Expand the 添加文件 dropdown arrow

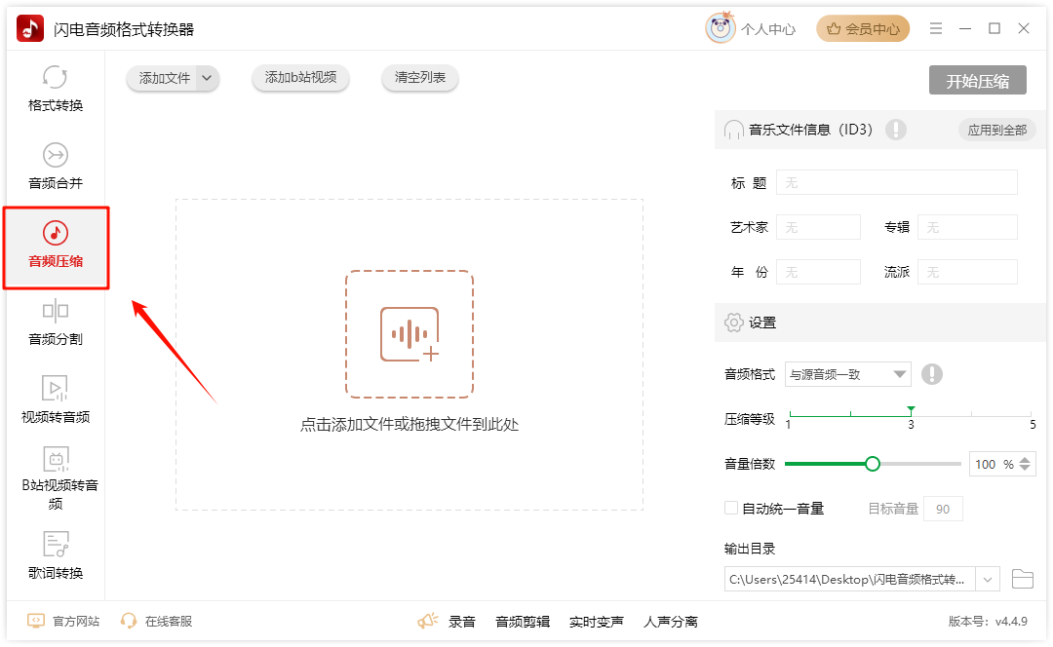208,78
